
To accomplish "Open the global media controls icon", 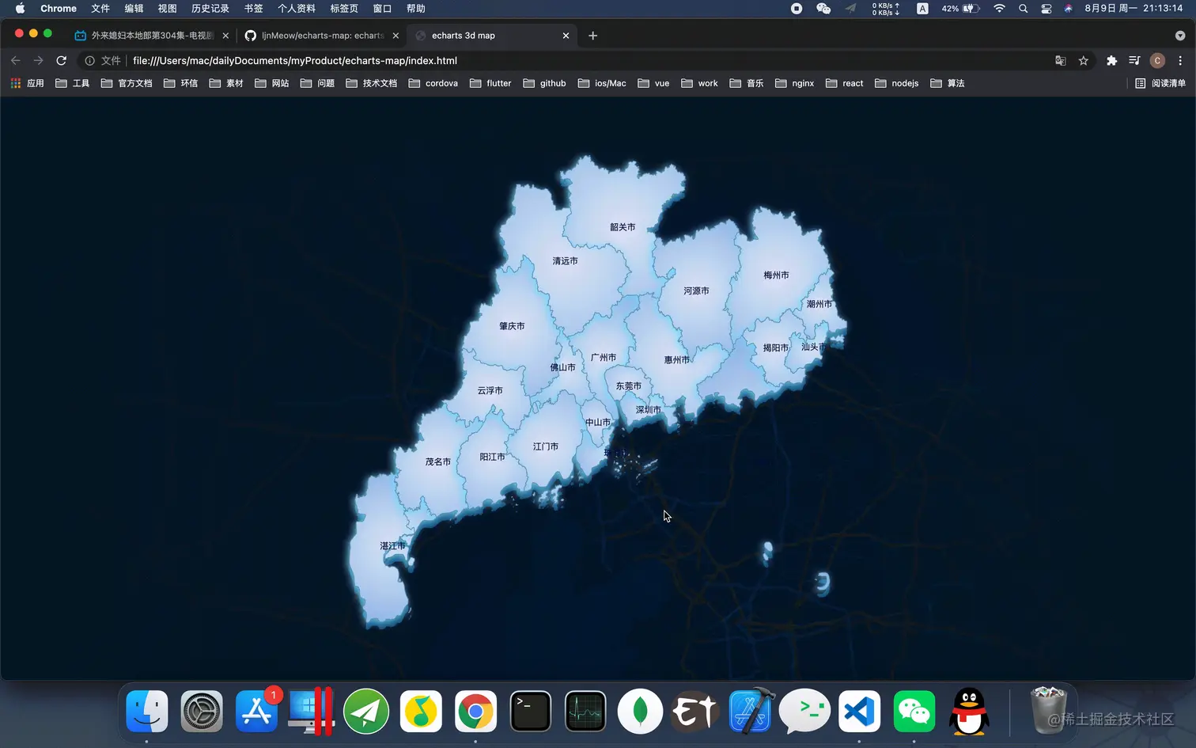I will (1134, 60).
